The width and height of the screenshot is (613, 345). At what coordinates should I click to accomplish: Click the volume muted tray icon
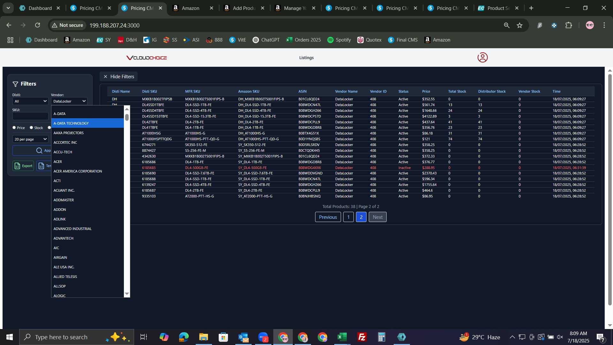(560, 337)
